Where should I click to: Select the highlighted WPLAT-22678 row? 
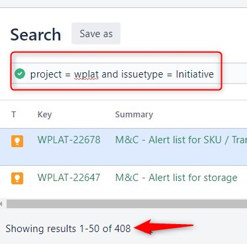123,147
